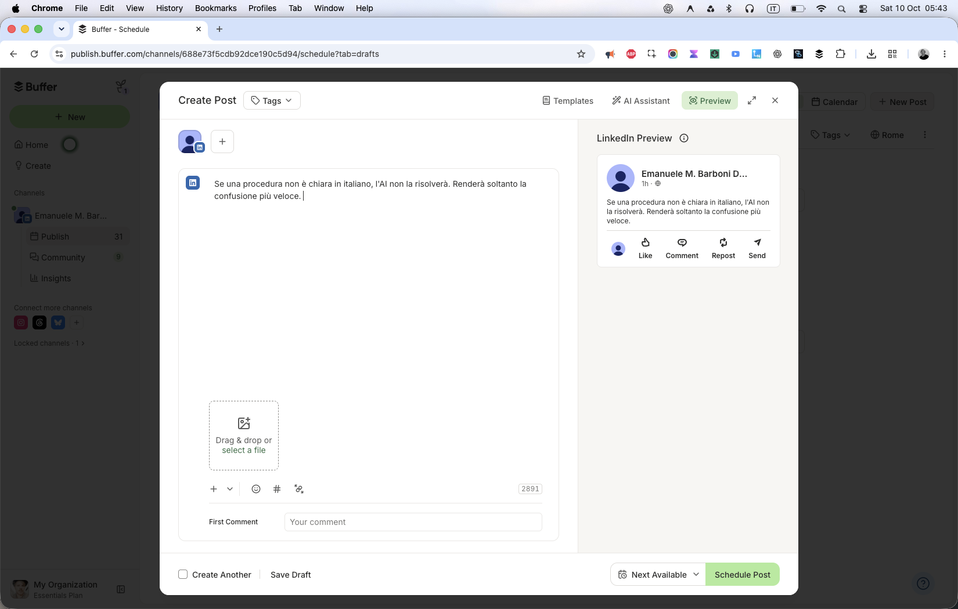This screenshot has height=609, width=958.
Task: Connect the Threads channel icon
Action: tap(39, 322)
